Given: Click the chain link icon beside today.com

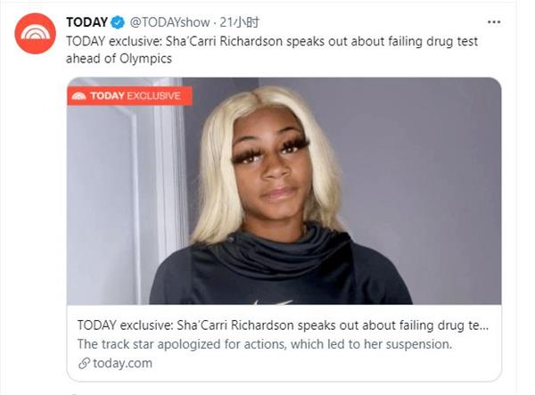Looking at the screenshot, I should coord(84,363).
